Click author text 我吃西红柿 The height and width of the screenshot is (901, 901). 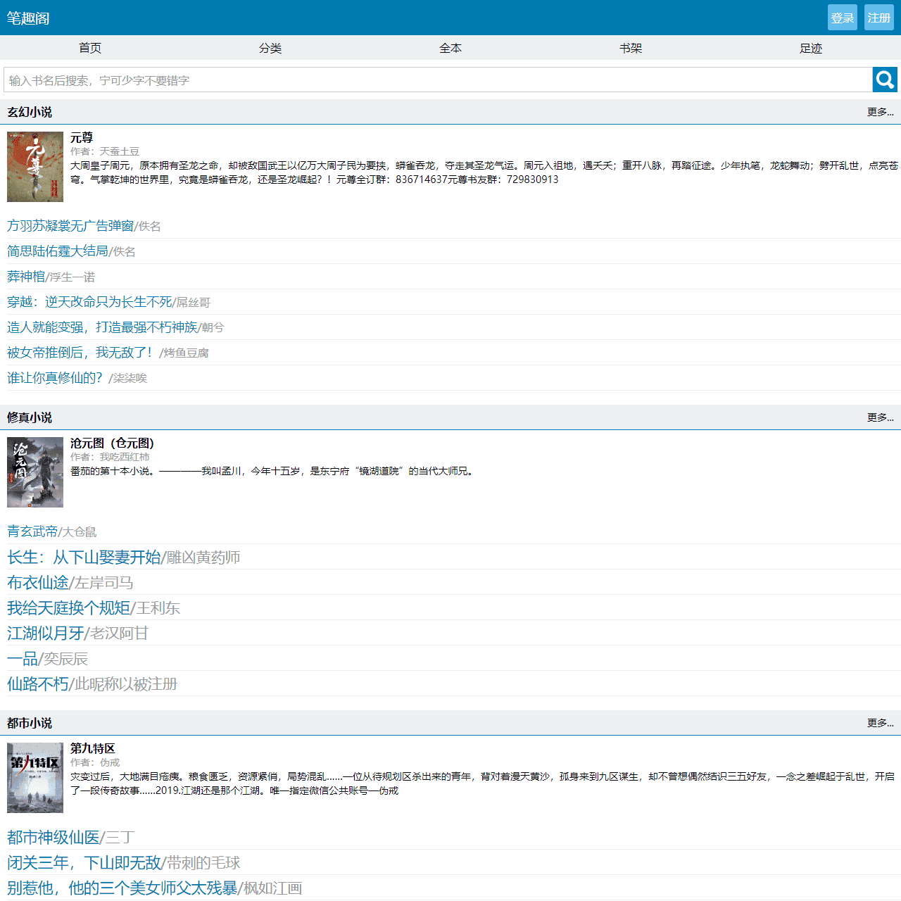(125, 457)
